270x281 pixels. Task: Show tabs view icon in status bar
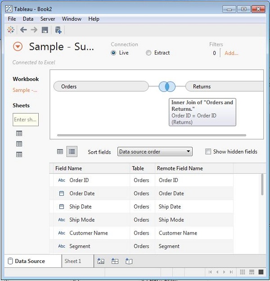[x=261, y=272]
